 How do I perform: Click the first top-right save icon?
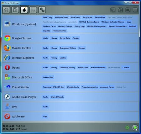coord(113,10)
